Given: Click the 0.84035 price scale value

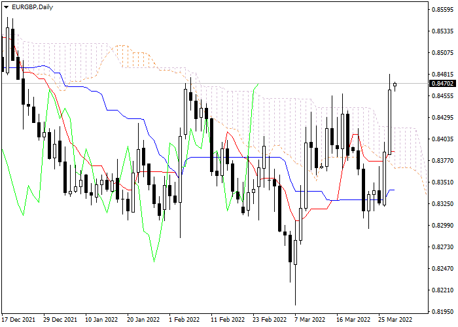Looking at the screenshot, I should tap(442, 139).
